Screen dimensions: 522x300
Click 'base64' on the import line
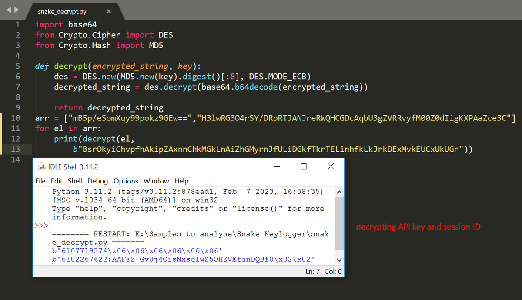coord(82,24)
